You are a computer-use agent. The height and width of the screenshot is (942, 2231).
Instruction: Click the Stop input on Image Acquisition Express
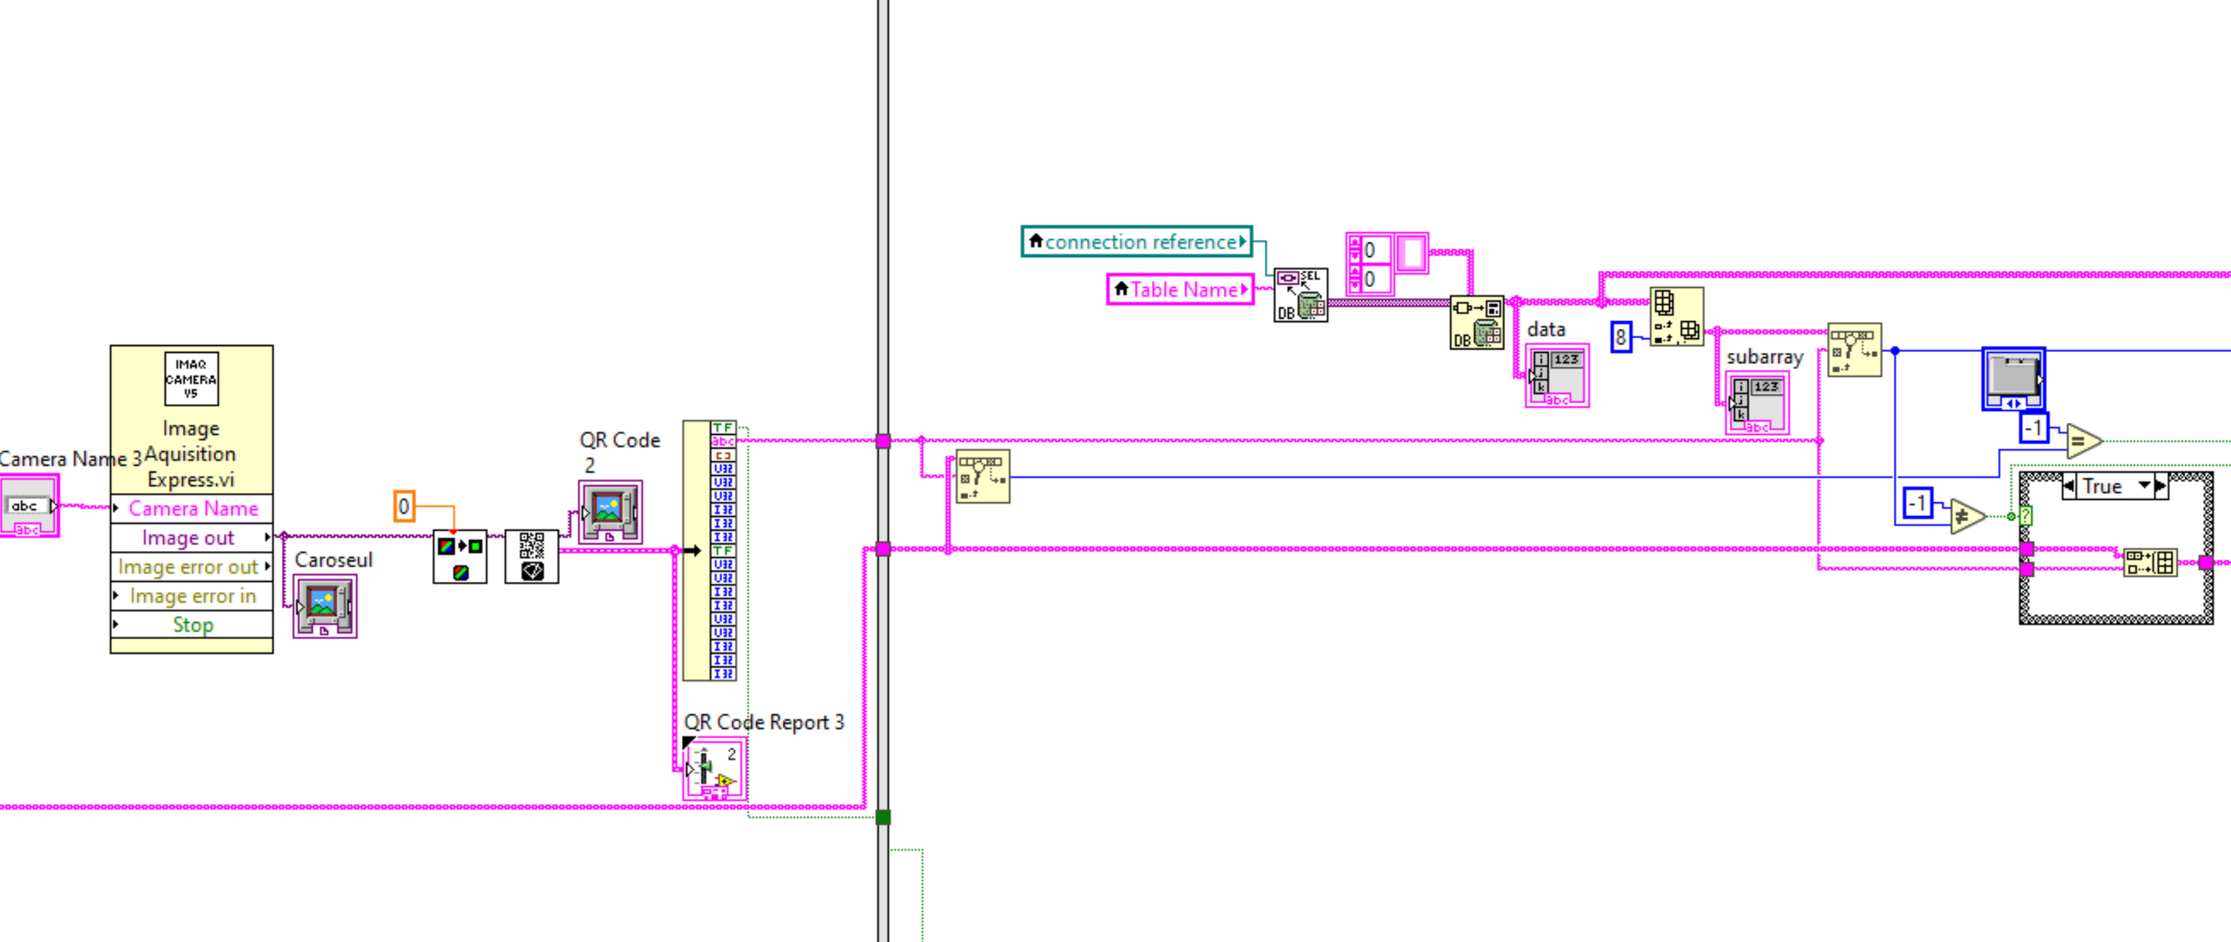coord(192,624)
